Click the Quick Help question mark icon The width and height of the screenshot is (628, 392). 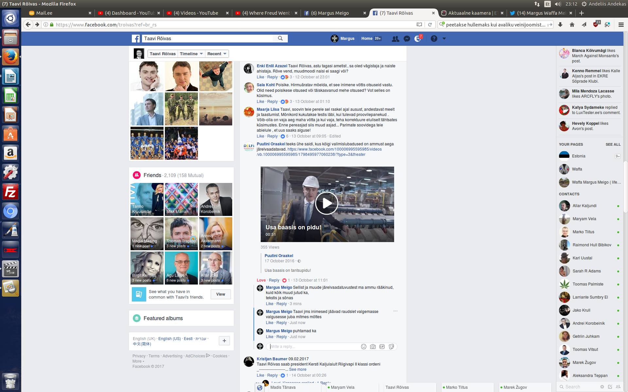click(x=434, y=39)
